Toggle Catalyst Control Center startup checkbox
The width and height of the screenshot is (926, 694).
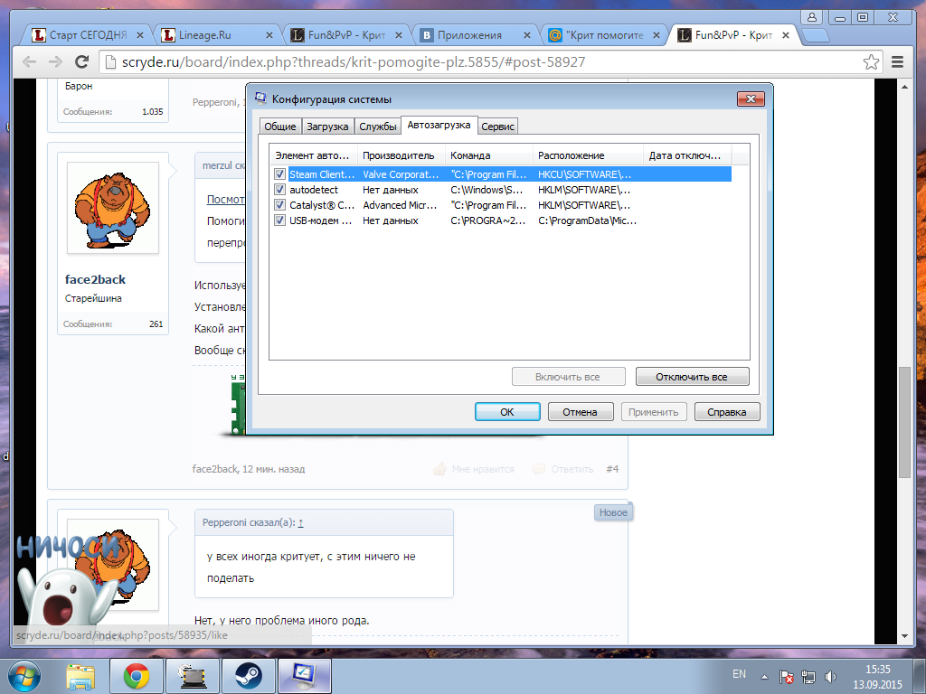point(280,205)
